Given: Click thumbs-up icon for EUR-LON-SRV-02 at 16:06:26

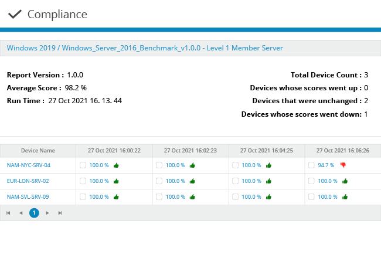Looking at the screenshot, I should point(345,181).
